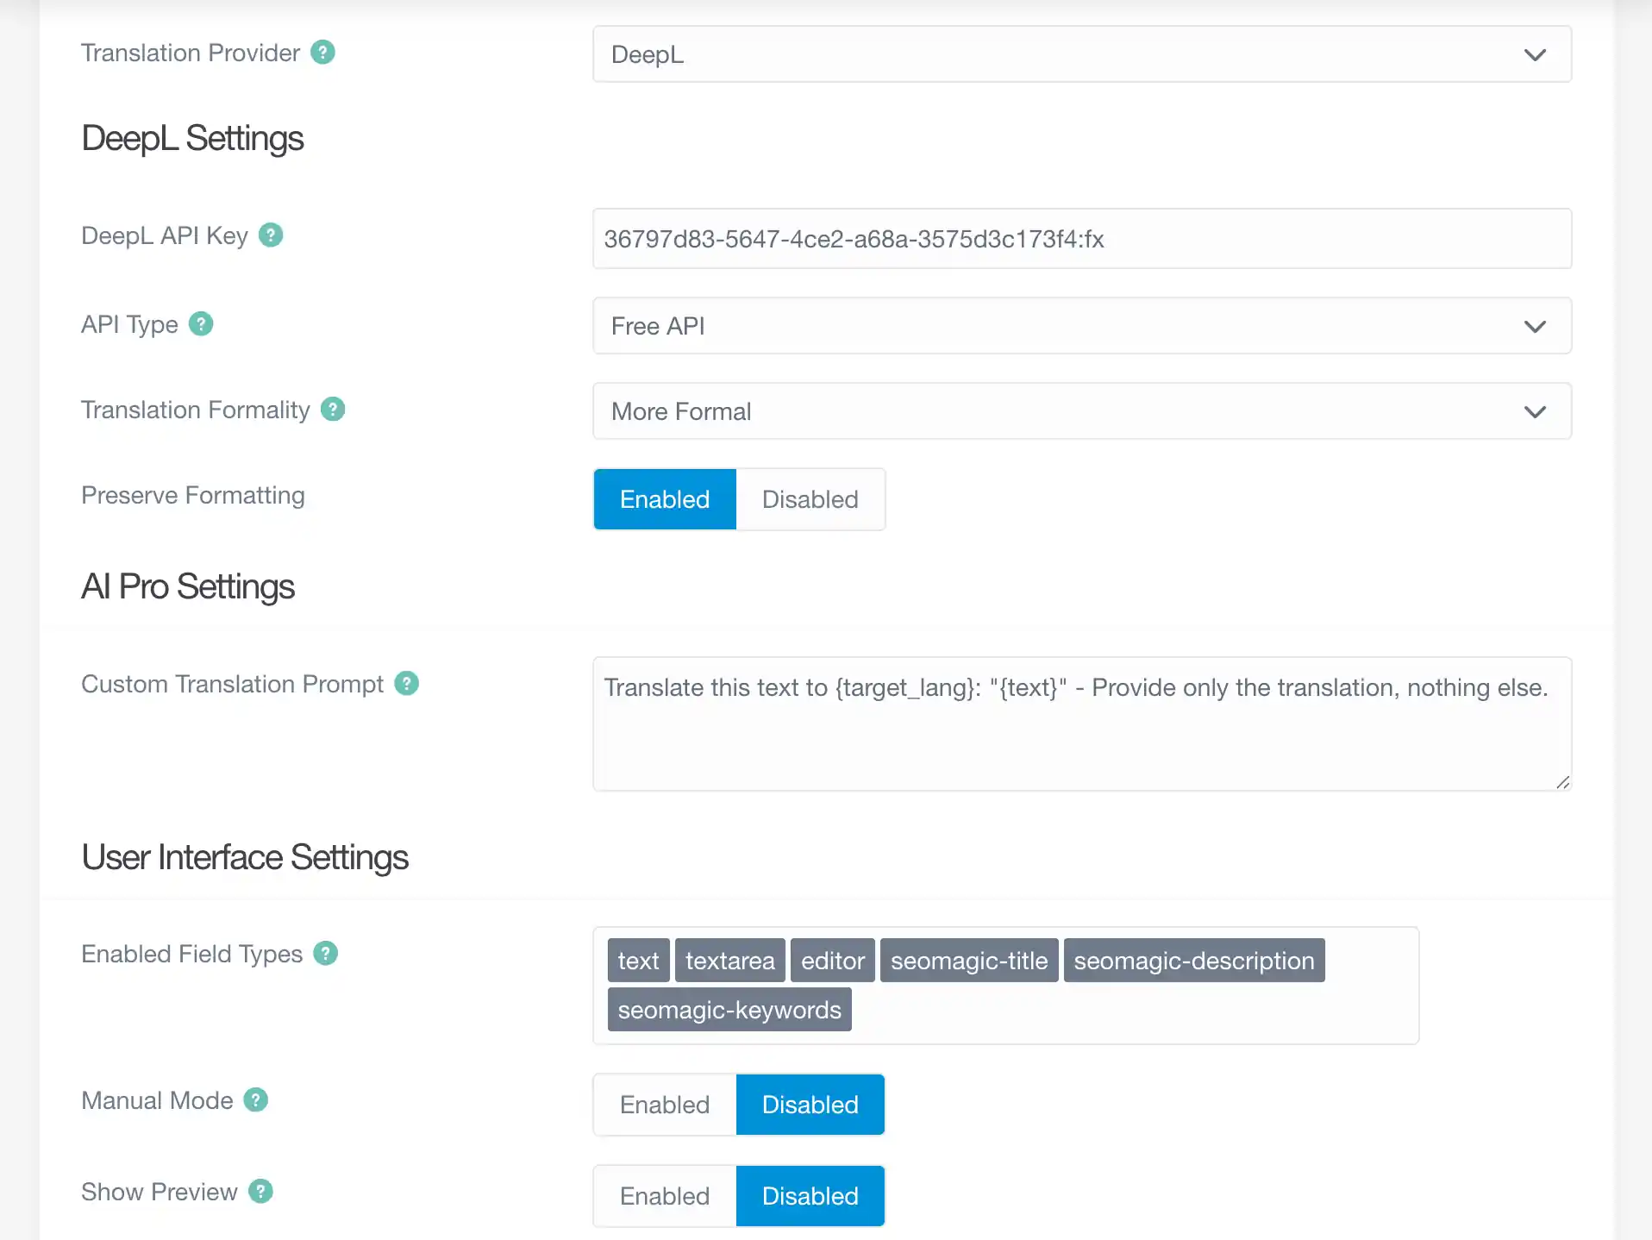Click Translation Formality help icon
This screenshot has height=1240, width=1652.
(x=333, y=410)
